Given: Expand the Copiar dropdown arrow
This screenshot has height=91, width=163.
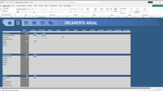Looking at the screenshot, I should click(9, 11).
